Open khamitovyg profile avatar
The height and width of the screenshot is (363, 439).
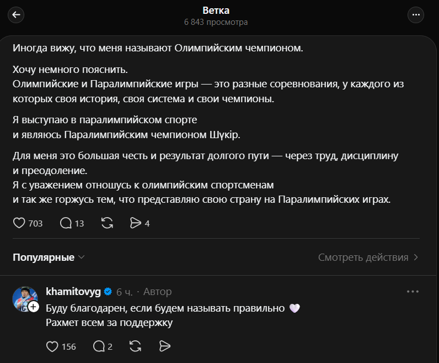click(24, 298)
